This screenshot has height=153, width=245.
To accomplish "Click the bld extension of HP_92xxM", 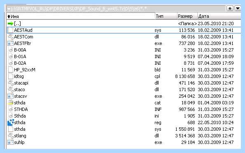I will (x=157, y=70).
